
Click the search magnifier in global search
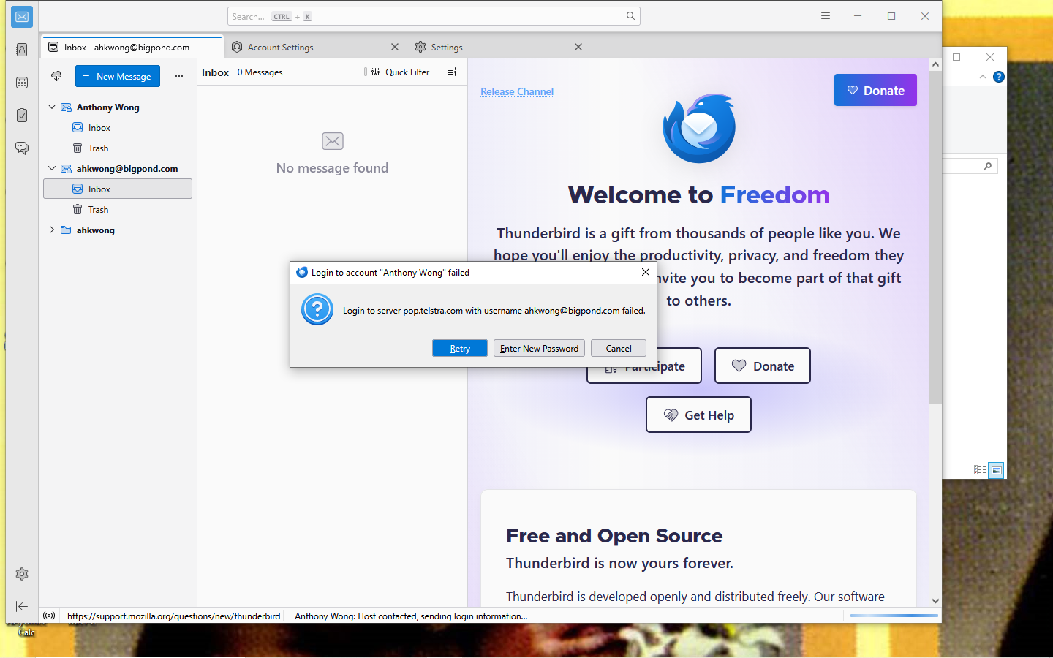click(630, 16)
